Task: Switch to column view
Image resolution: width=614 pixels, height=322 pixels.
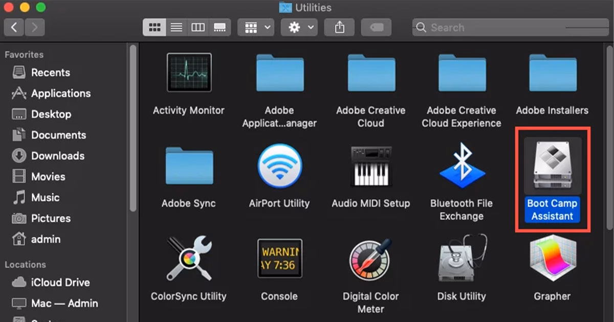Action: click(x=198, y=28)
